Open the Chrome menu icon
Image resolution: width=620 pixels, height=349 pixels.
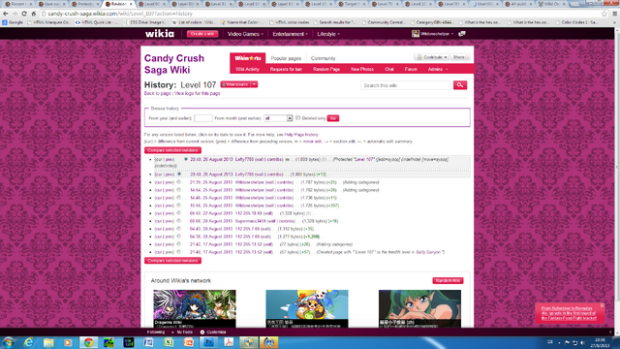point(615,14)
